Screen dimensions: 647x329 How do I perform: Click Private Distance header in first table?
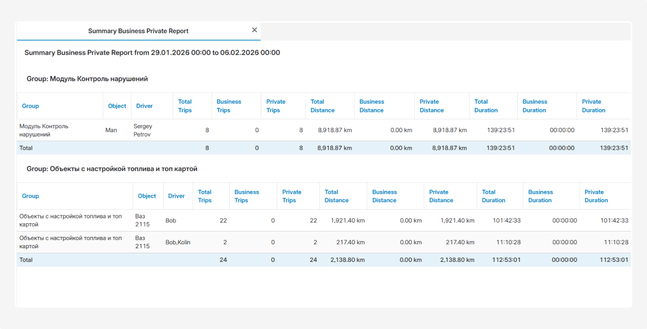pyautogui.click(x=431, y=106)
